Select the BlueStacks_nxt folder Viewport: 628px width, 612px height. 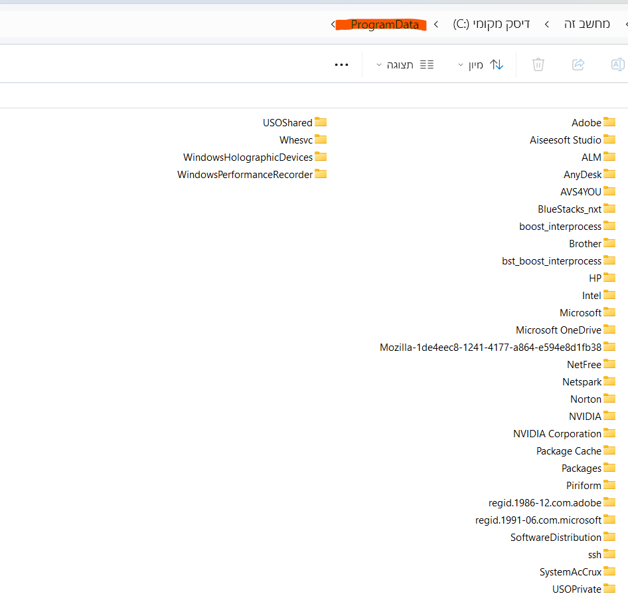(x=570, y=209)
